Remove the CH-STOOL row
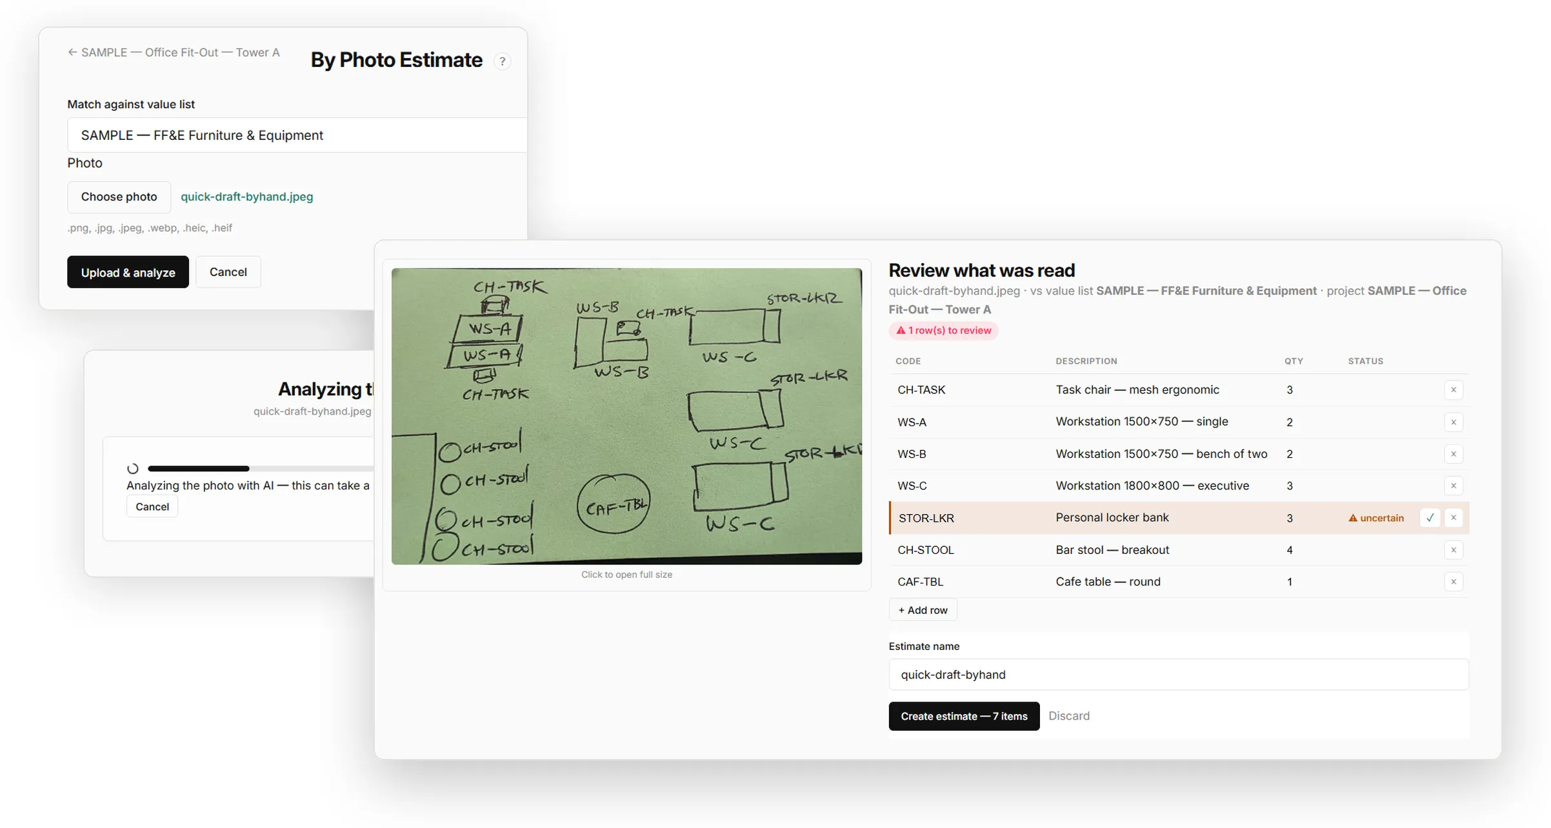Image resolution: width=1551 pixels, height=828 pixels. click(1453, 550)
